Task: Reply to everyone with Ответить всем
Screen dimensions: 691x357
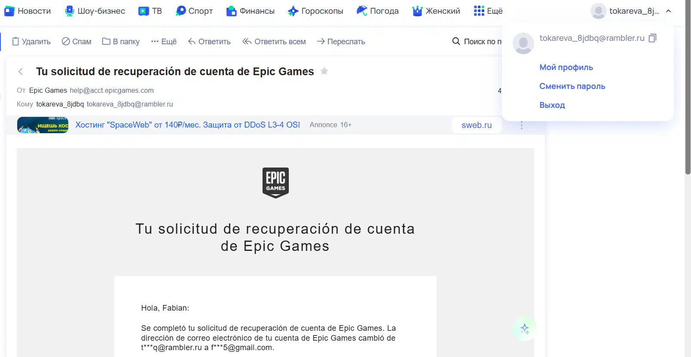Action: pos(274,42)
